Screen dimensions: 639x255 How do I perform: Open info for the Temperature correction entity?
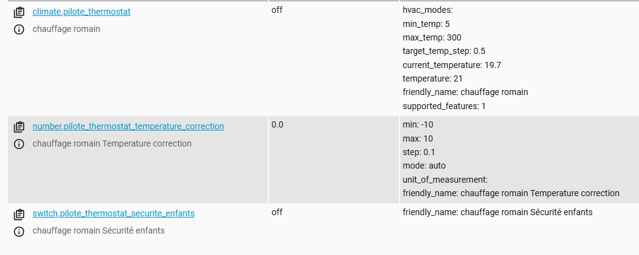(19, 144)
